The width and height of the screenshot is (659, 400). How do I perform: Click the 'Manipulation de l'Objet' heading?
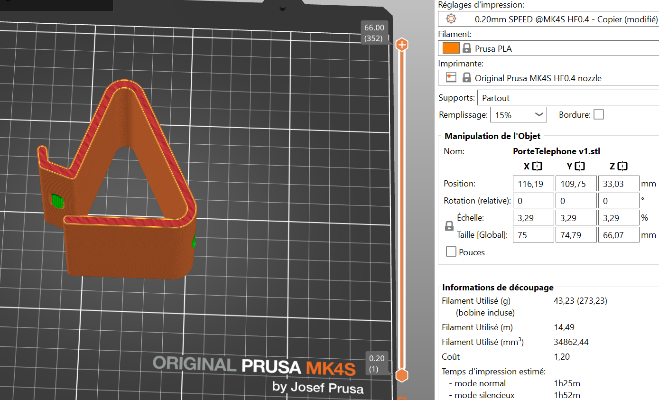pos(492,136)
